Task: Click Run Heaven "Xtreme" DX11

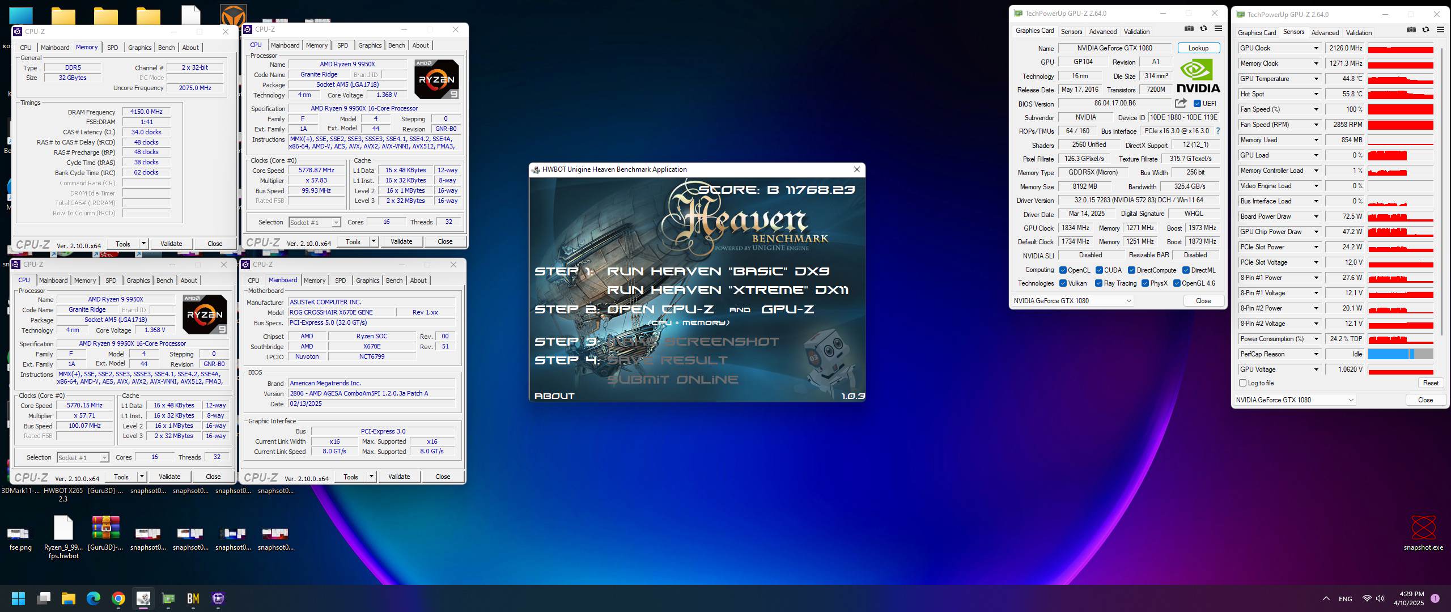Action: point(728,290)
